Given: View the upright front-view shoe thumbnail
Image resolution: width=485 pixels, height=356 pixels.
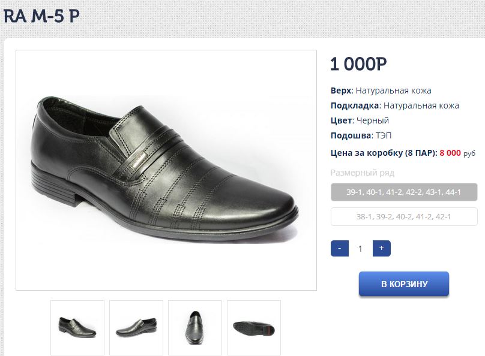Looking at the screenshot, I should tap(195, 327).
